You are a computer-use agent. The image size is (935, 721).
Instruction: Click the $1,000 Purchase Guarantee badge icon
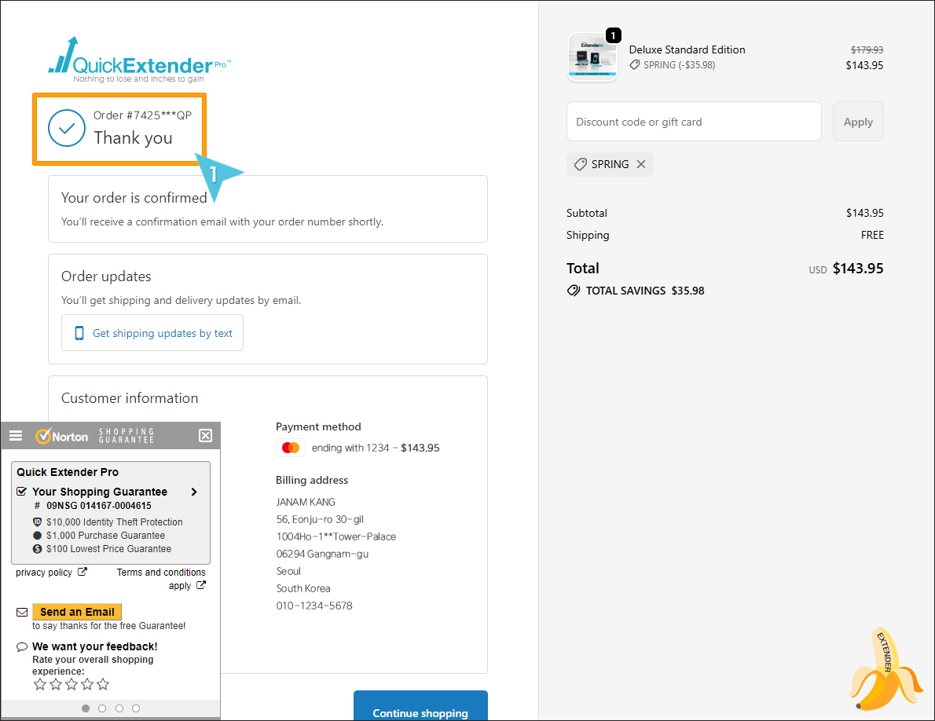(x=37, y=535)
